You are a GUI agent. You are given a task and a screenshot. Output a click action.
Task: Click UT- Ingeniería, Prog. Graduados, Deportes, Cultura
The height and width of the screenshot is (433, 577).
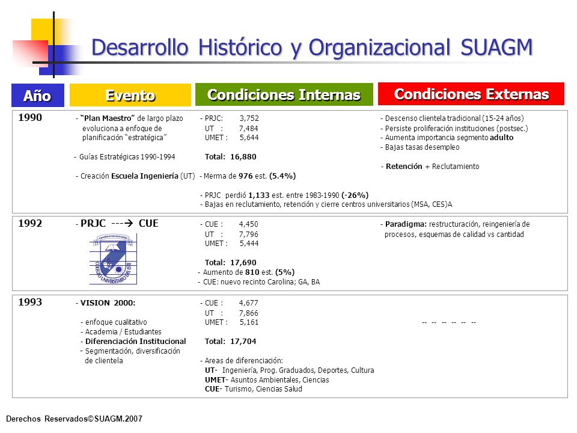tap(290, 370)
